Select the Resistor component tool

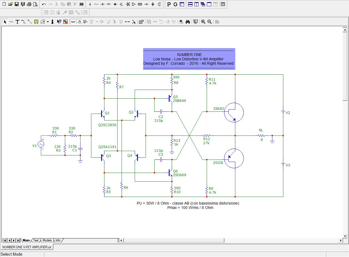point(96,4)
